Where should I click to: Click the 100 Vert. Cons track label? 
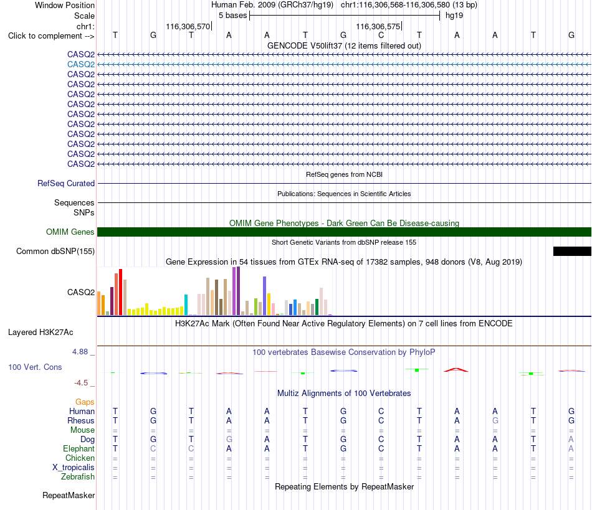[35, 367]
